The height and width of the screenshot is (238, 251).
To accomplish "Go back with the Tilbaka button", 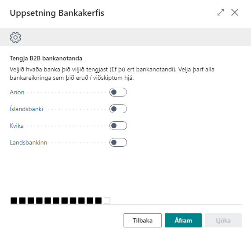I will pyautogui.click(x=142, y=220).
